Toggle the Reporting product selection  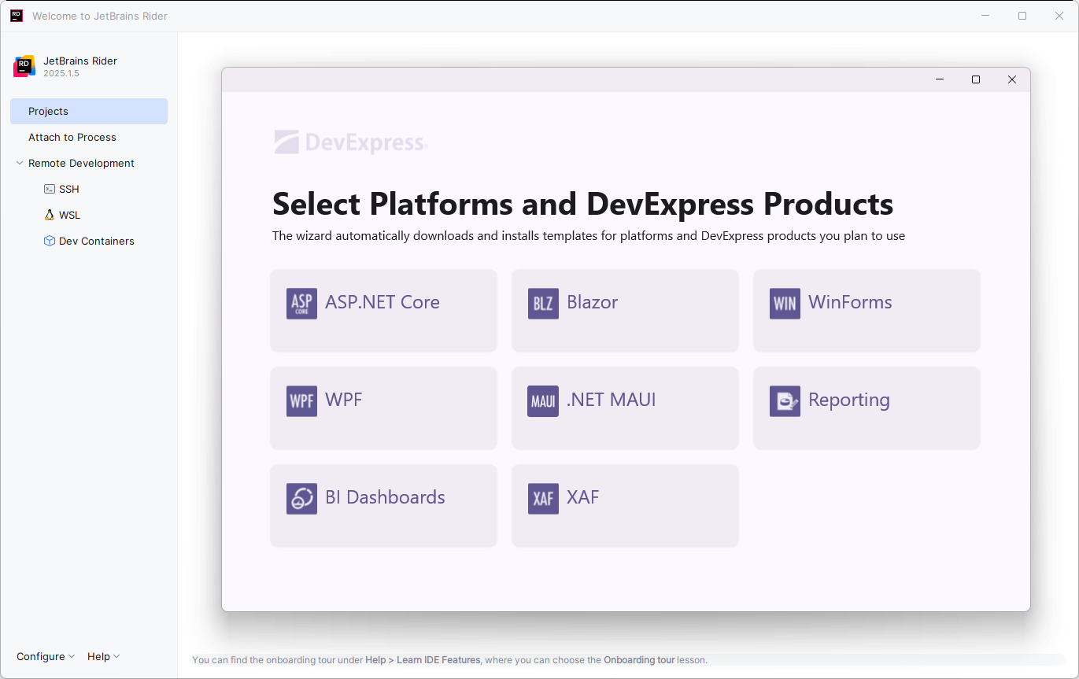pyautogui.click(x=866, y=408)
